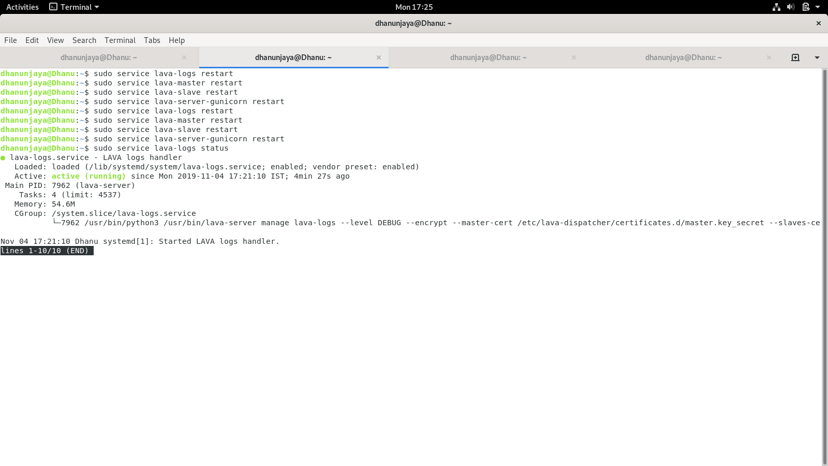The image size is (828, 466).
Task: Click the 'lava-logs status' command line
Action: [114, 148]
